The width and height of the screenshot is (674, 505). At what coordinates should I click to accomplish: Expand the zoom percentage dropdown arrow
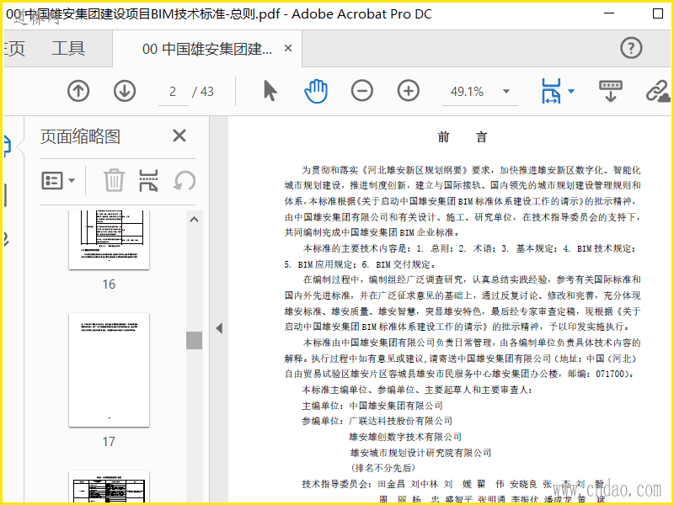click(x=506, y=91)
